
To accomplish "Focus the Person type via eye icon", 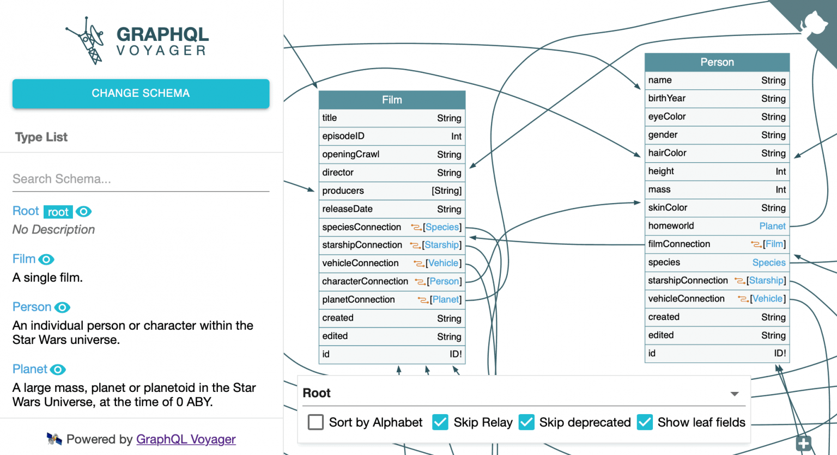I will pyautogui.click(x=63, y=308).
